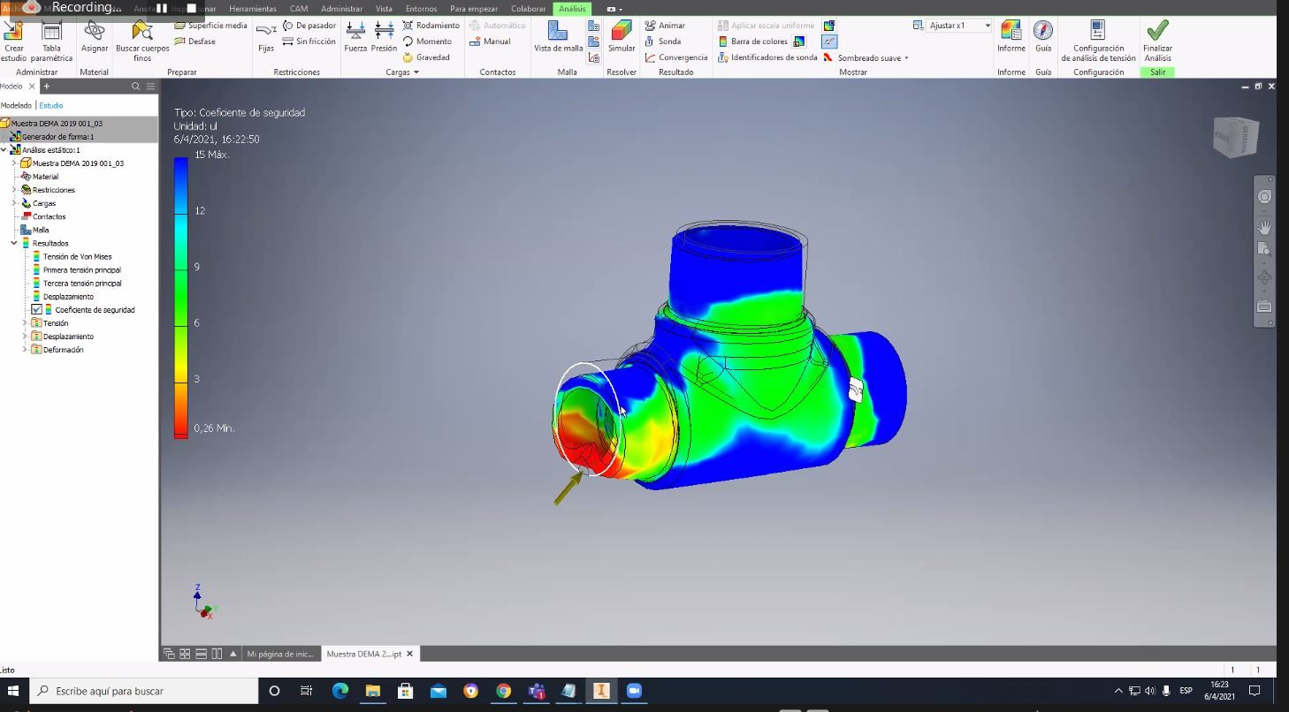Click Animar result tool
Image resolution: width=1289 pixels, height=712 pixels.
665,26
